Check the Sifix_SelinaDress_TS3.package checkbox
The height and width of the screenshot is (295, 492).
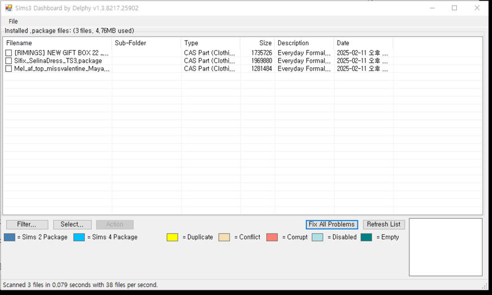8,61
